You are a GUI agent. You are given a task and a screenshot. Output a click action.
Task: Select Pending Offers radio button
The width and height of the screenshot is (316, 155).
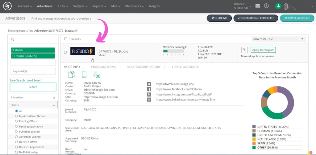[16, 121]
